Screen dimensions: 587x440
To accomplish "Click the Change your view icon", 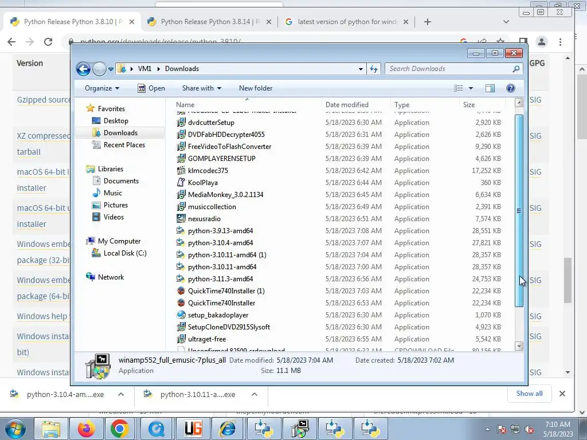I will click(x=459, y=88).
